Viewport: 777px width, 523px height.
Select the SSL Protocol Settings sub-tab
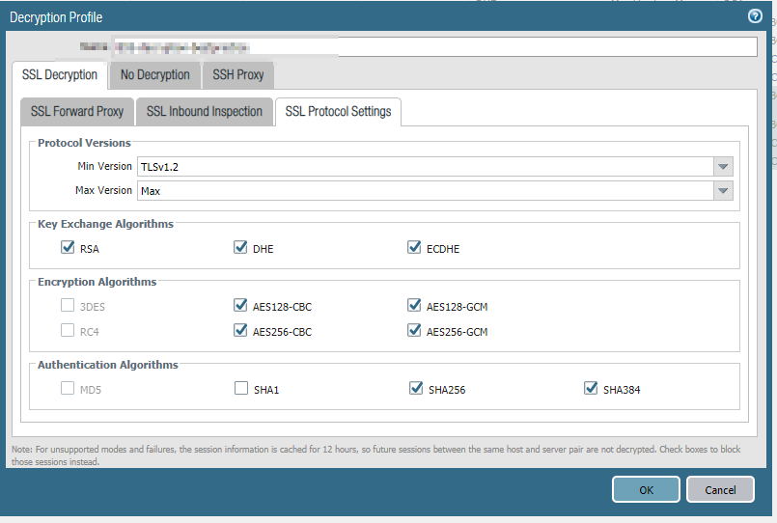338,112
